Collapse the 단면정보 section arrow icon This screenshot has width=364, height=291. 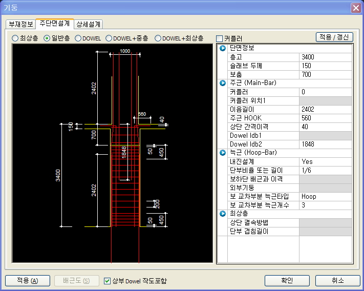point(223,48)
